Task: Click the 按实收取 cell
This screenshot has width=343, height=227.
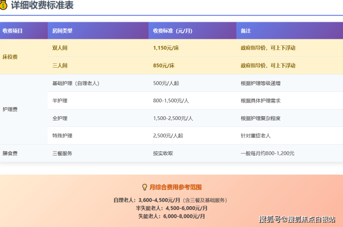Action: [x=192, y=153]
